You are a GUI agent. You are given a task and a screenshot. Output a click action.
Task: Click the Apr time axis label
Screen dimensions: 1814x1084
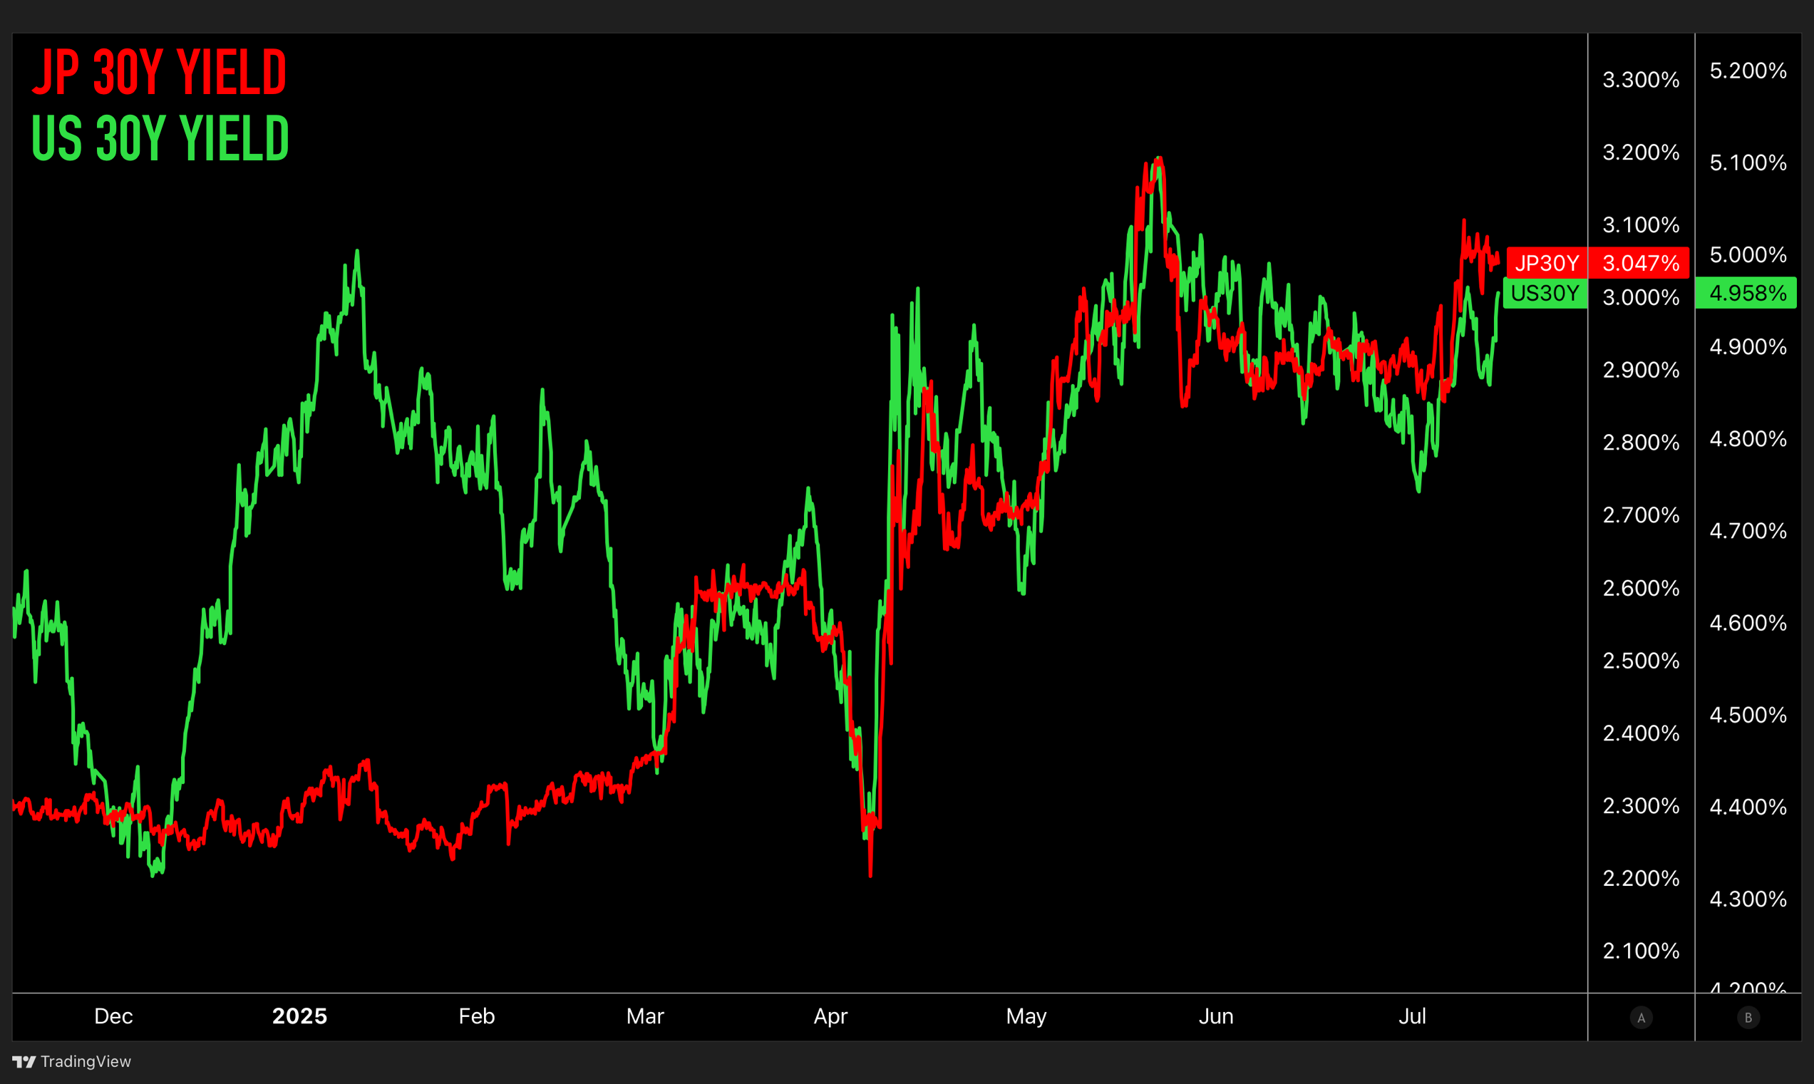point(830,1016)
